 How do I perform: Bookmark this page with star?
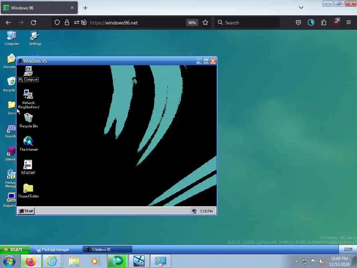pos(205,23)
